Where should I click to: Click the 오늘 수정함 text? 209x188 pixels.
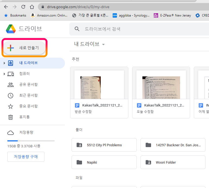click(145, 112)
